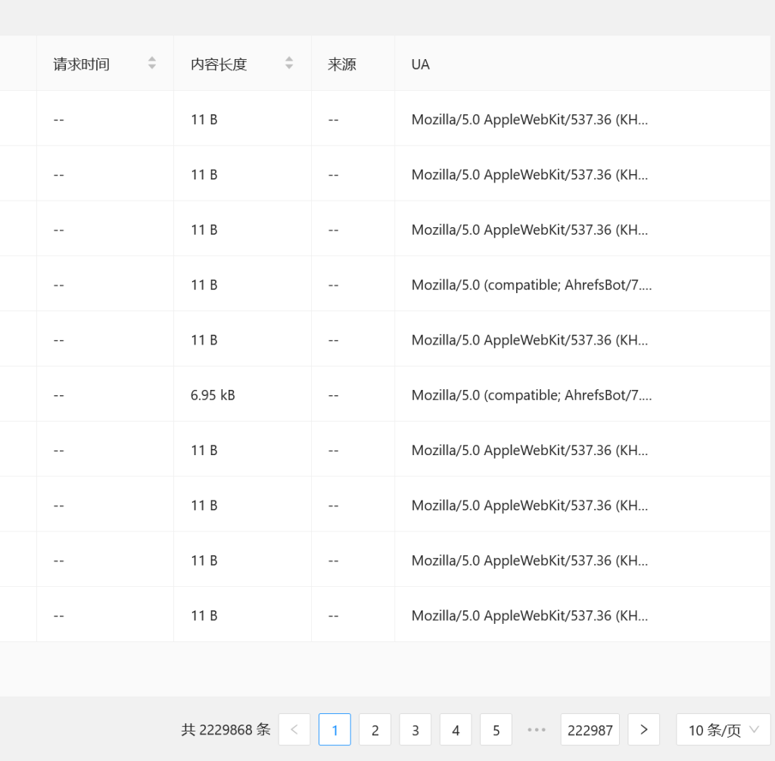775x761 pixels.
Task: Sort ascending by 内容长度 up arrow
Action: [x=289, y=59]
